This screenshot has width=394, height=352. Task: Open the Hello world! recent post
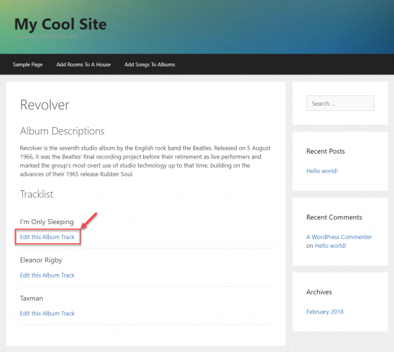tap(322, 171)
